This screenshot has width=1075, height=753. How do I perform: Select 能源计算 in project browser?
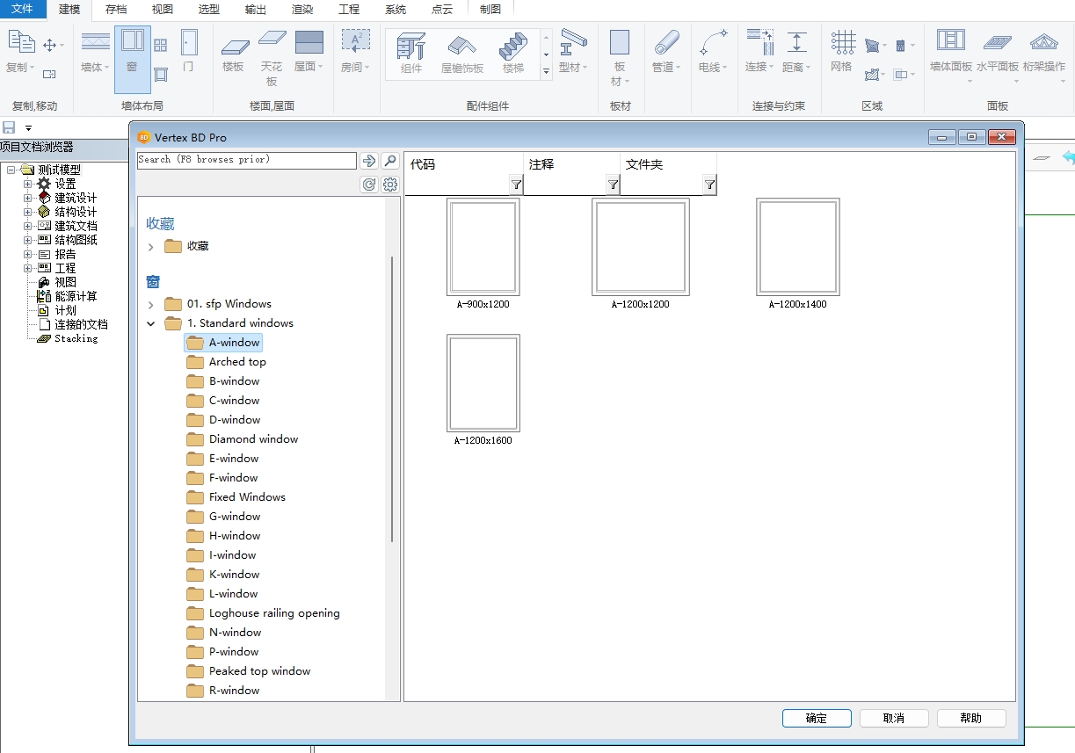(76, 296)
